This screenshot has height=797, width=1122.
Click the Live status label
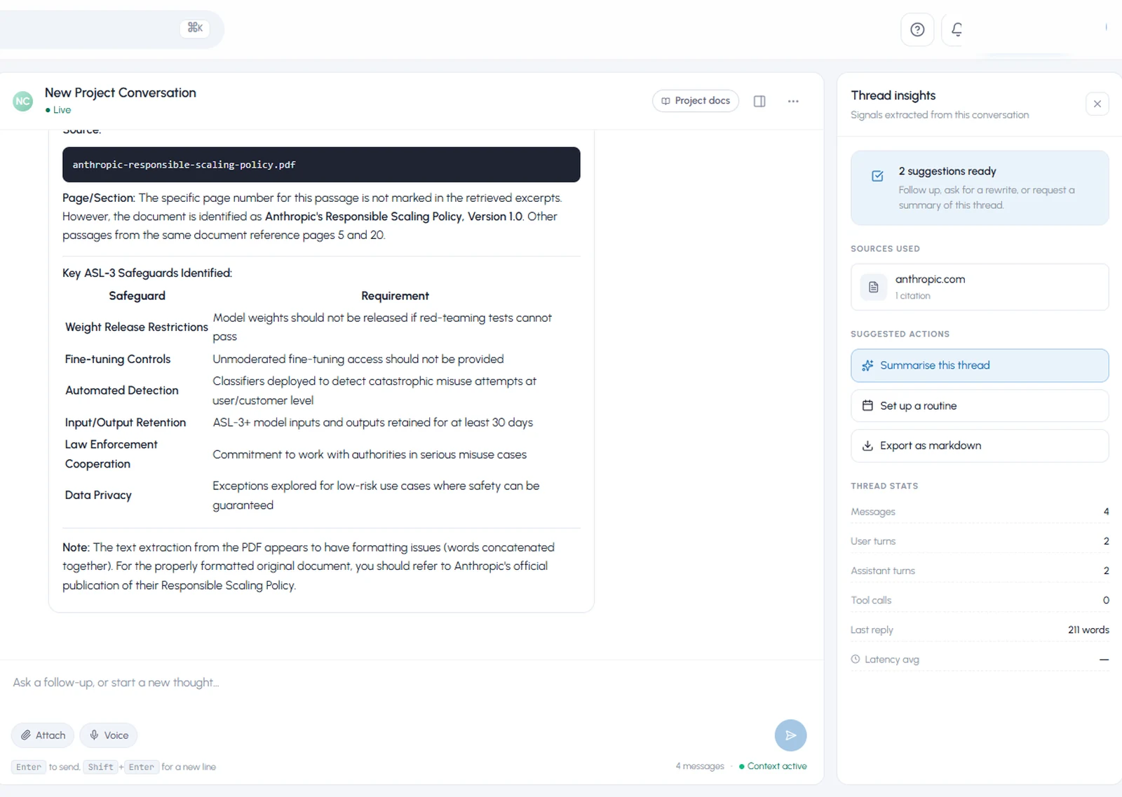(58, 110)
